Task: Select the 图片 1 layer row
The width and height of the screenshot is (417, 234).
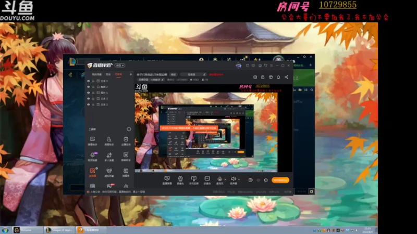Action: (x=109, y=93)
